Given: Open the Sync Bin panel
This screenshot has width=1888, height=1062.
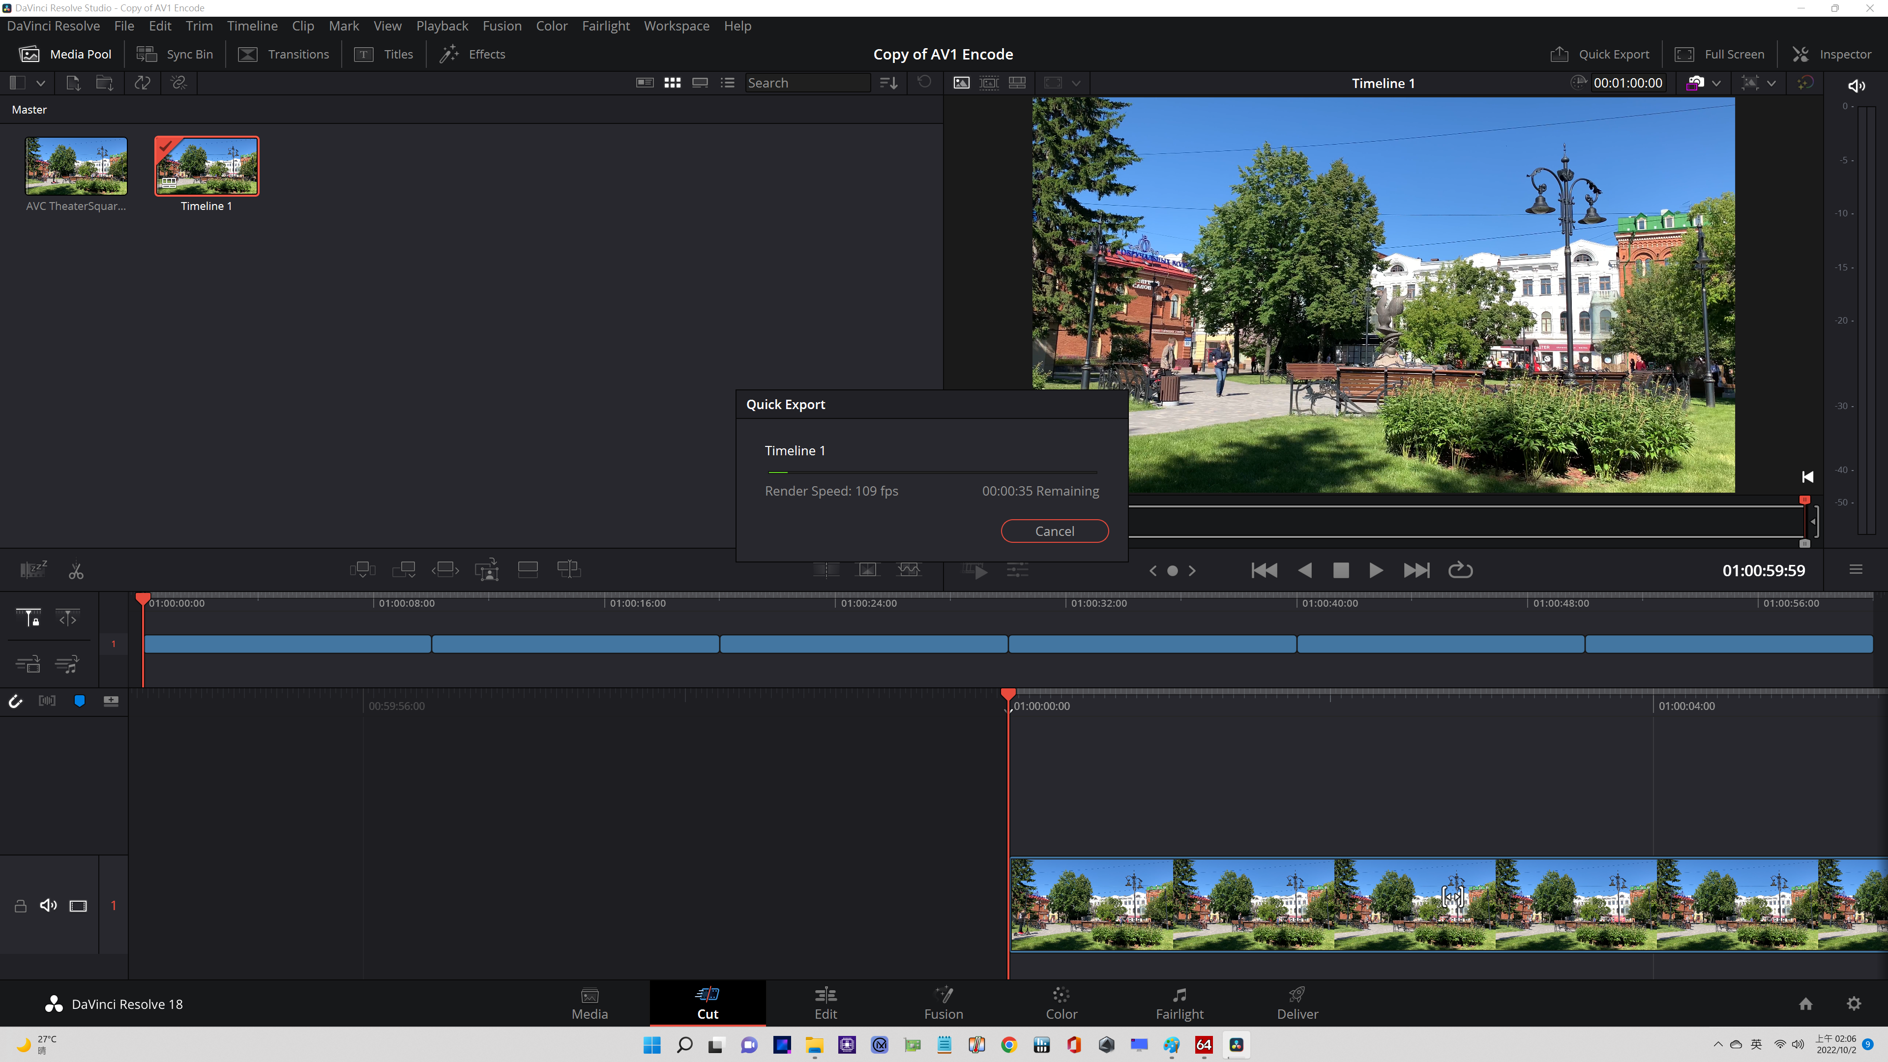Looking at the screenshot, I should coord(175,54).
